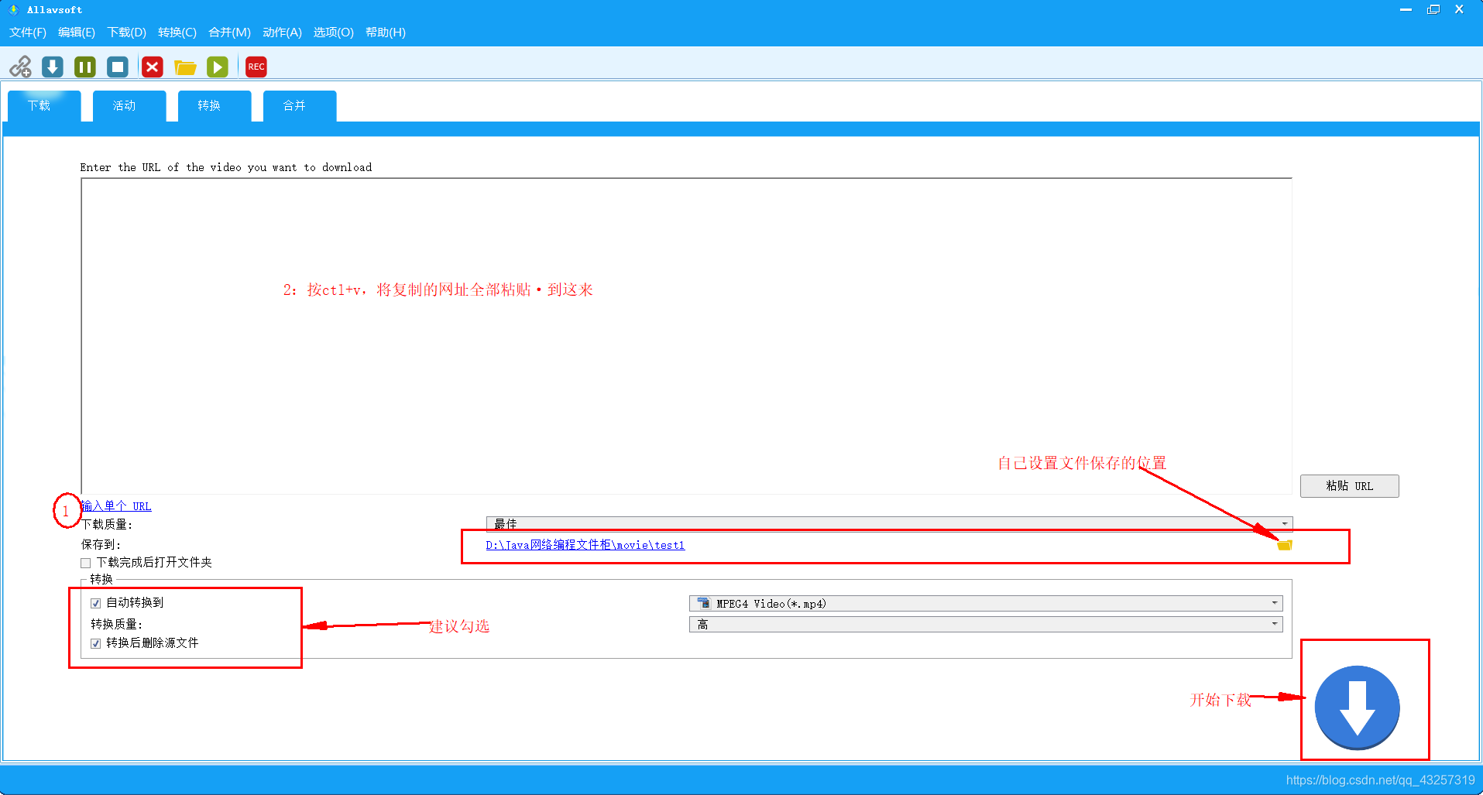Click the '输入单个 URL' link

(x=116, y=506)
